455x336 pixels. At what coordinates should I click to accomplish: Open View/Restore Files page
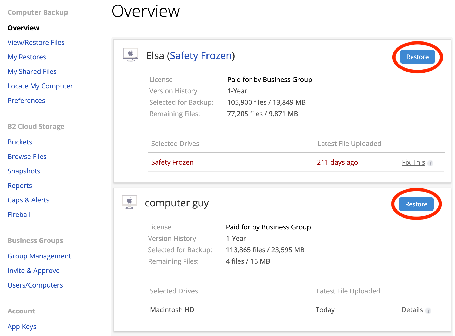(x=36, y=43)
